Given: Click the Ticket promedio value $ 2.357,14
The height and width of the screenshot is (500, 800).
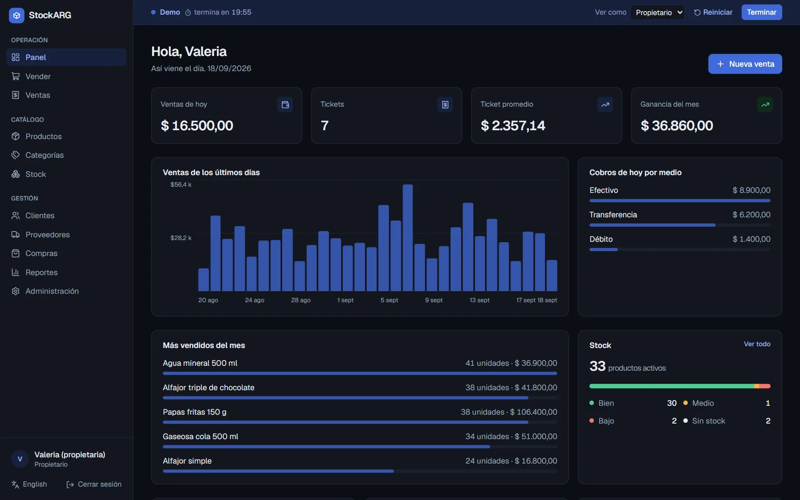Looking at the screenshot, I should click(x=513, y=126).
